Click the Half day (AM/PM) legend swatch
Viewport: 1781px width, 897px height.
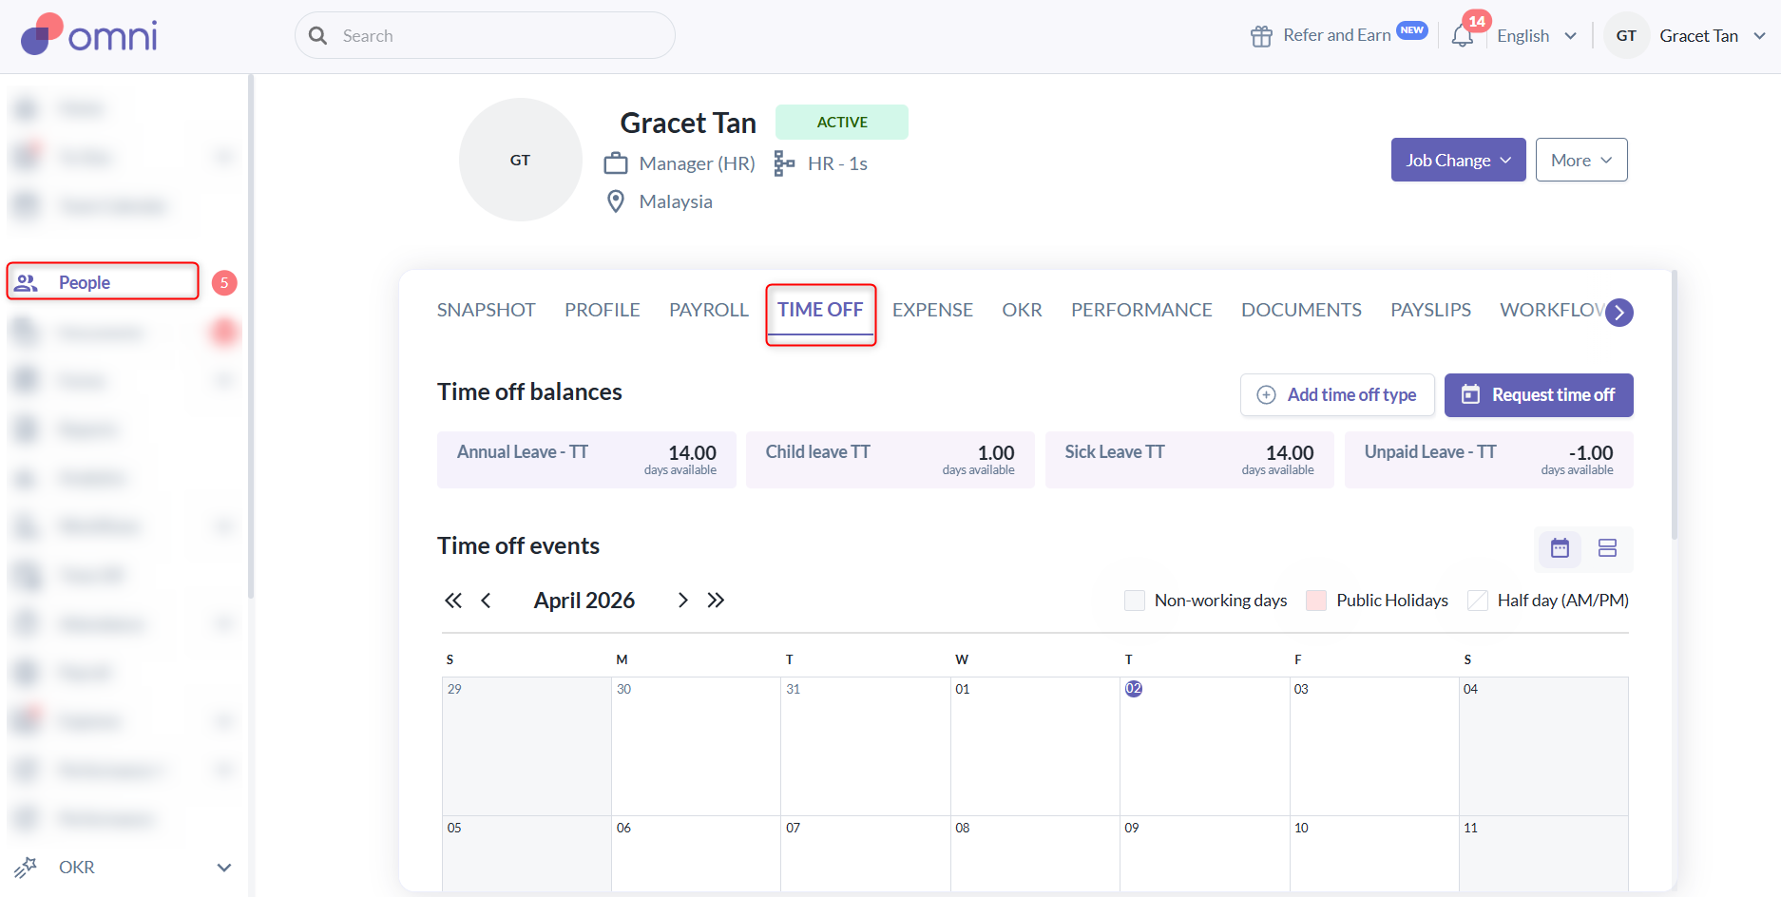tap(1478, 601)
